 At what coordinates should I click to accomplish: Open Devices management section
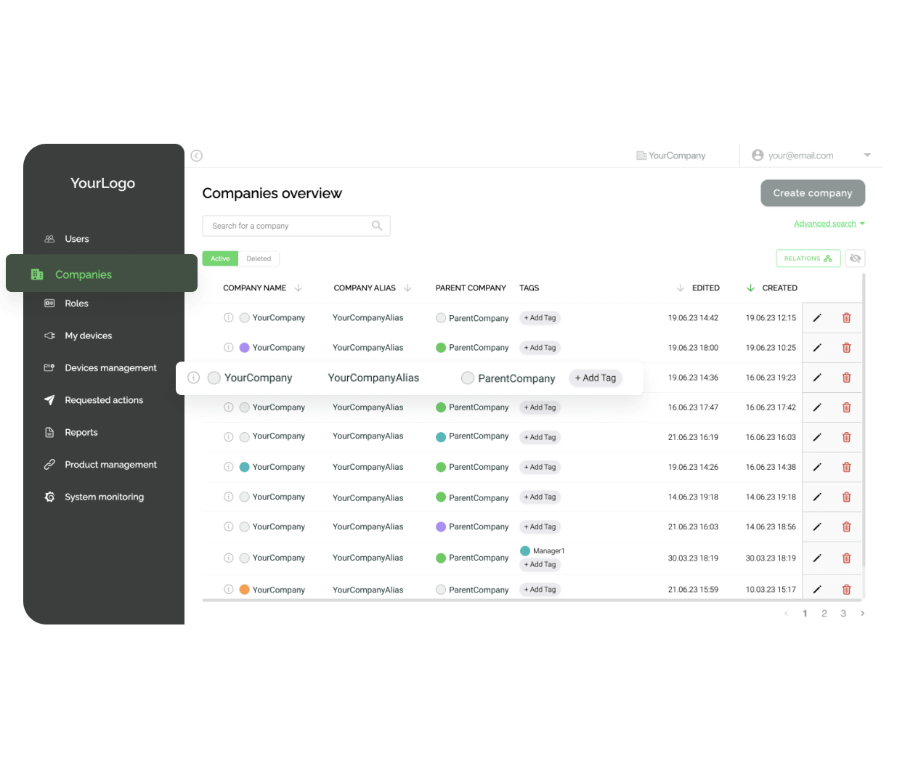click(x=110, y=367)
